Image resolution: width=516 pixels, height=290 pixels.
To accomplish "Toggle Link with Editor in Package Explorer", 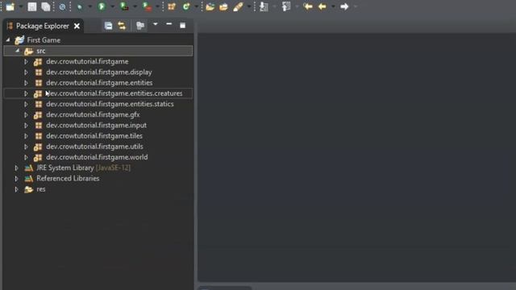I will pos(122,26).
